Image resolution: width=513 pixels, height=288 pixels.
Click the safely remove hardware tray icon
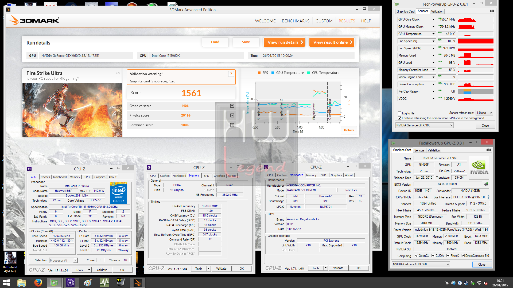[472, 283]
